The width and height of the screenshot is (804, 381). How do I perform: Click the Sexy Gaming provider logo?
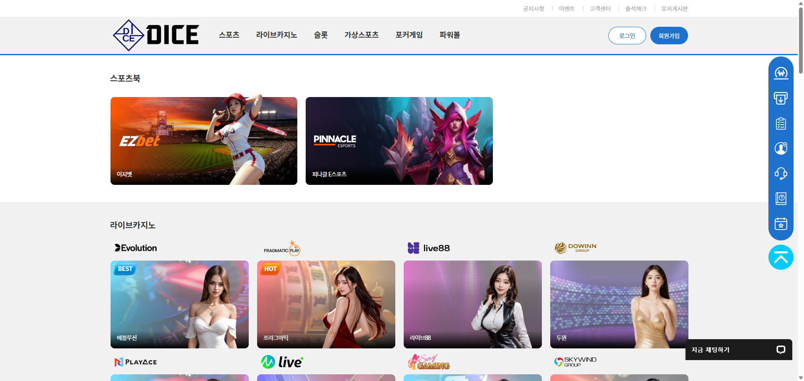428,362
